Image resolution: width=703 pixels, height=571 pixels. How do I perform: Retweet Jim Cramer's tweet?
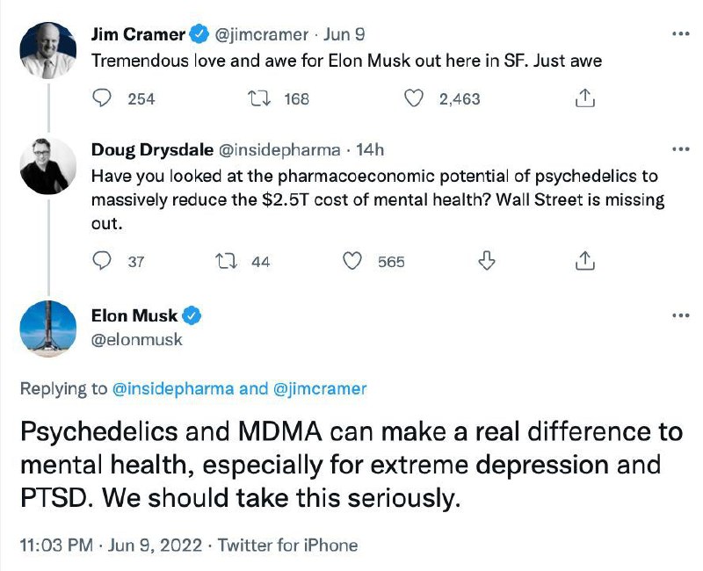point(259,98)
